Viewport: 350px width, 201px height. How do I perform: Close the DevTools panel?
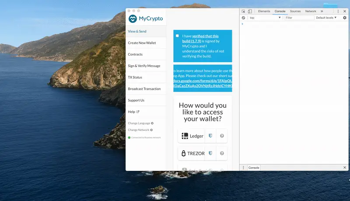[x=345, y=11]
